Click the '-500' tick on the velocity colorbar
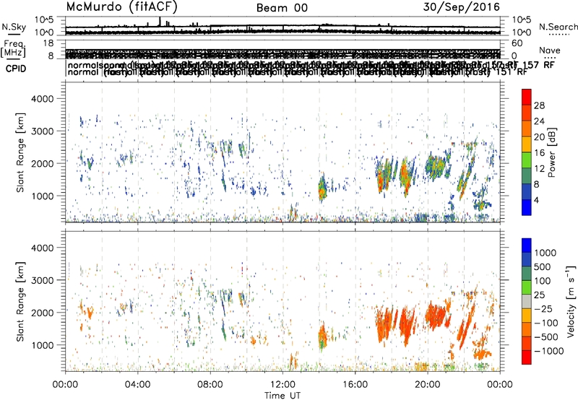This screenshot has width=578, height=400. pyautogui.click(x=546, y=336)
